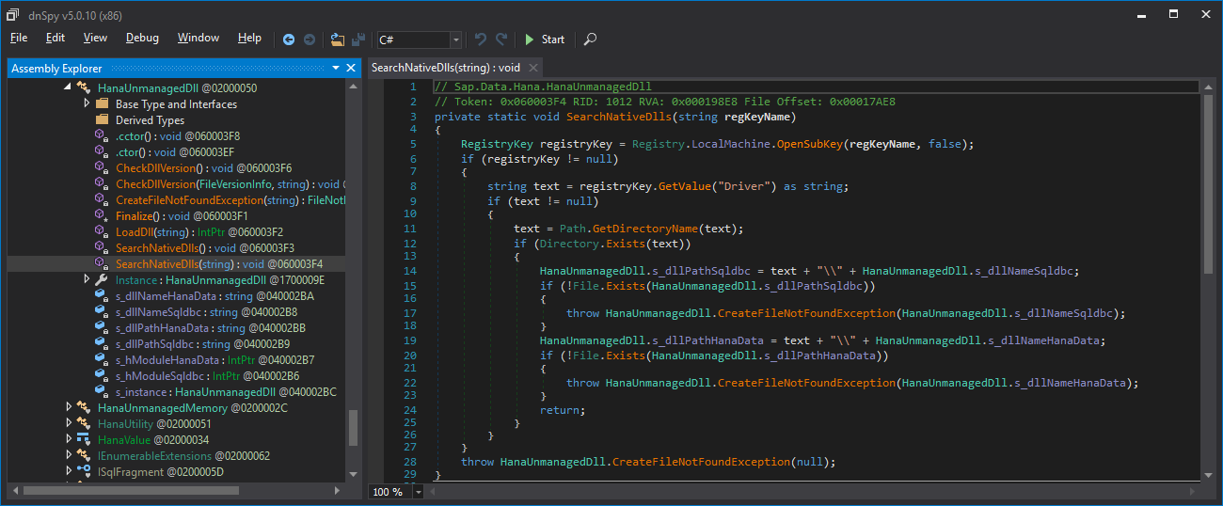Expand the HanaUtility node

pos(68,423)
